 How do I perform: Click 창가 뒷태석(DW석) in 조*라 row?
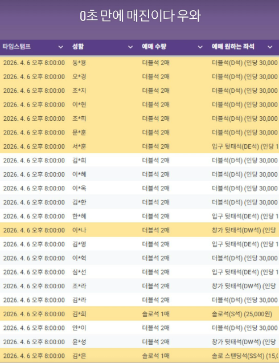coord(244,286)
